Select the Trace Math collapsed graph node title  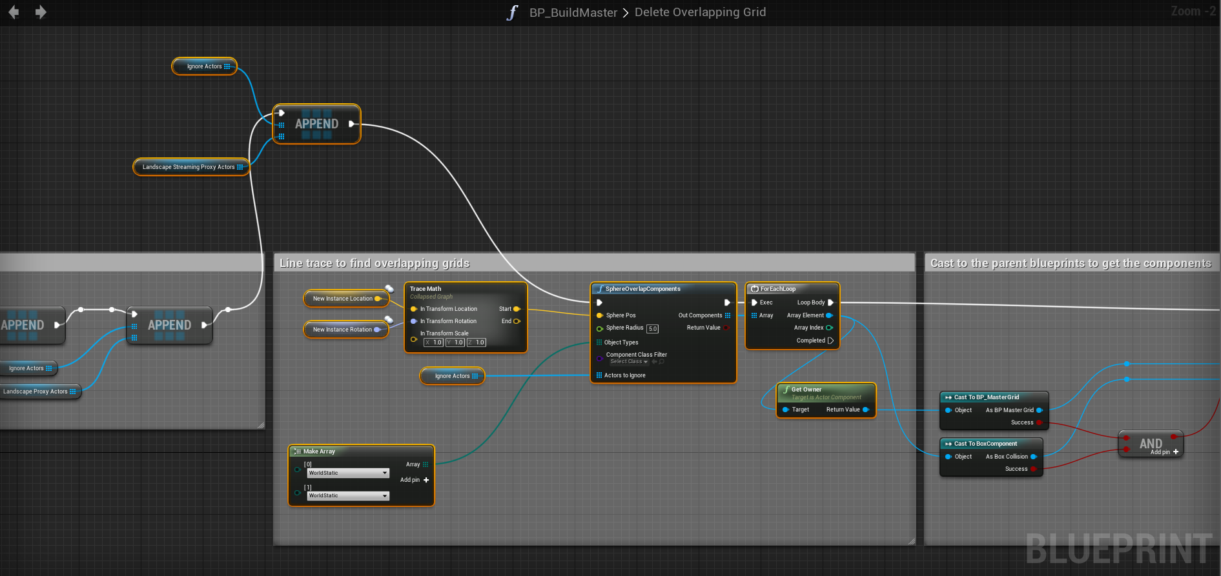(x=426, y=289)
